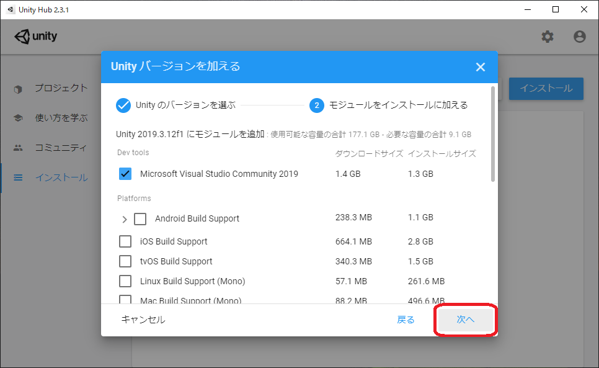Click the Microsoft Visual Studio Community 2019 label

219,174
